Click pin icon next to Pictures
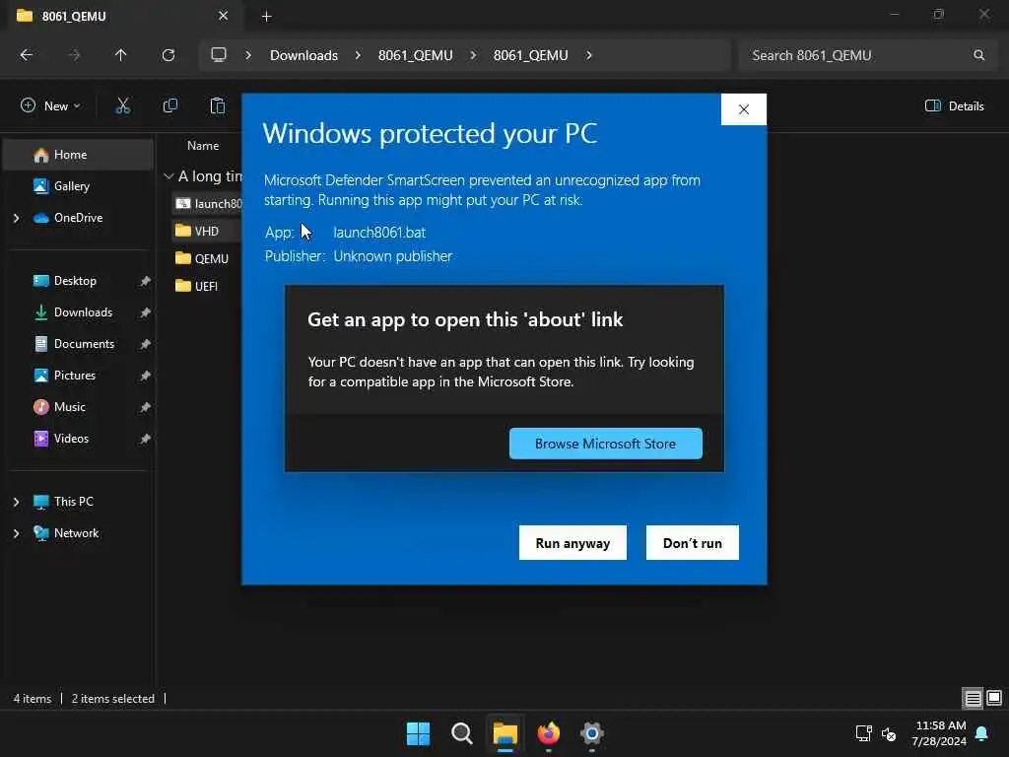Viewport: 1009px width, 757px height. (146, 376)
